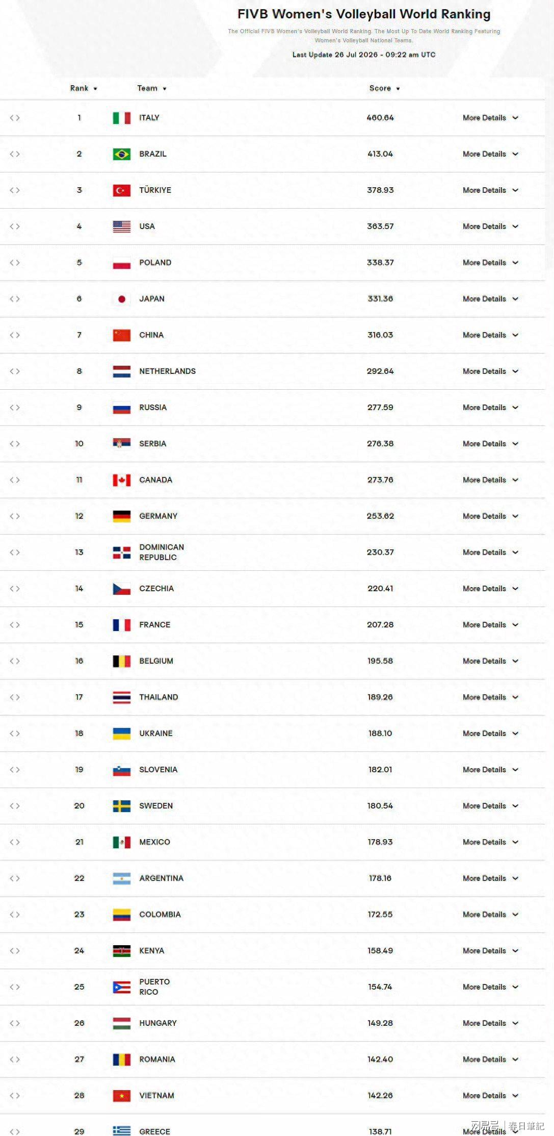Click the Brazil flag icon
This screenshot has width=554, height=1136.
121,154
